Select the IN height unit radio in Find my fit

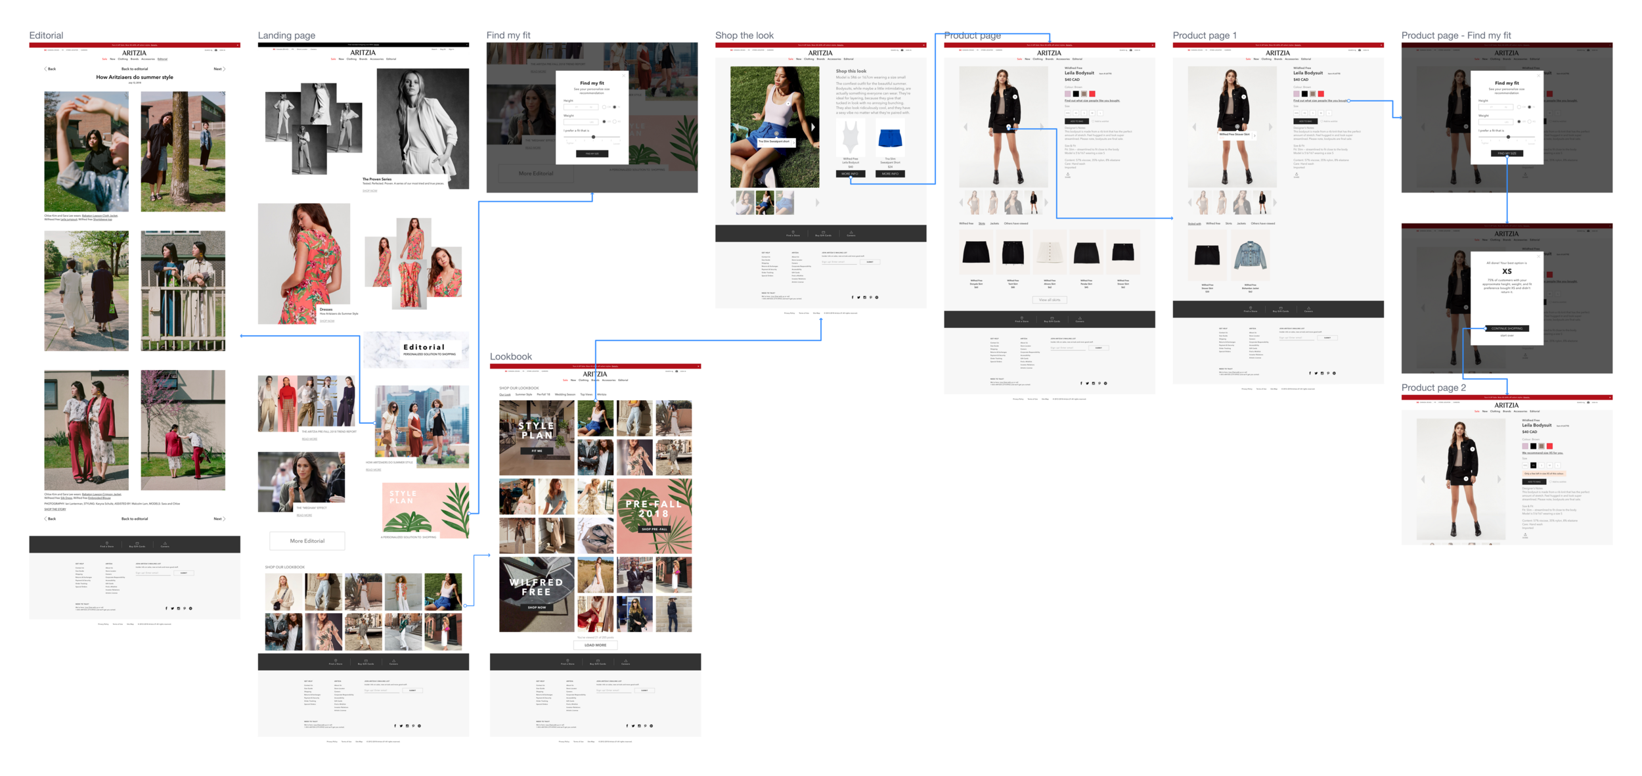tap(614, 107)
